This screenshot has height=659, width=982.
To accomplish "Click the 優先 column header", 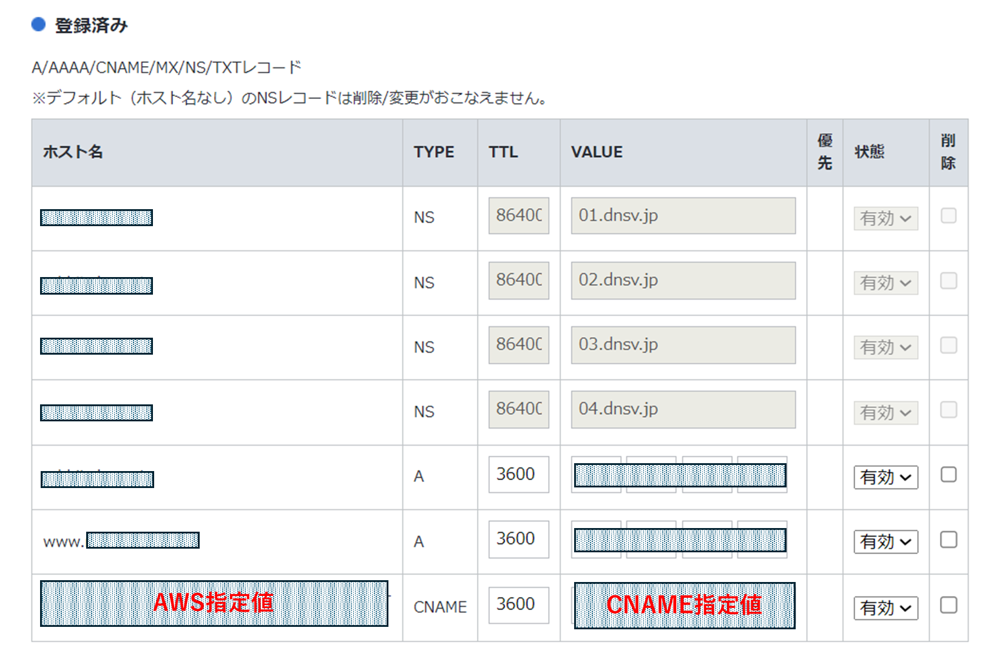I will [825, 152].
